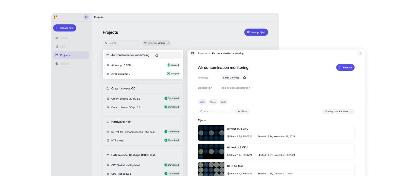Click Rack 2, 4,4 RIS0136 location
This screenshot has height=176, width=416.
240,173
